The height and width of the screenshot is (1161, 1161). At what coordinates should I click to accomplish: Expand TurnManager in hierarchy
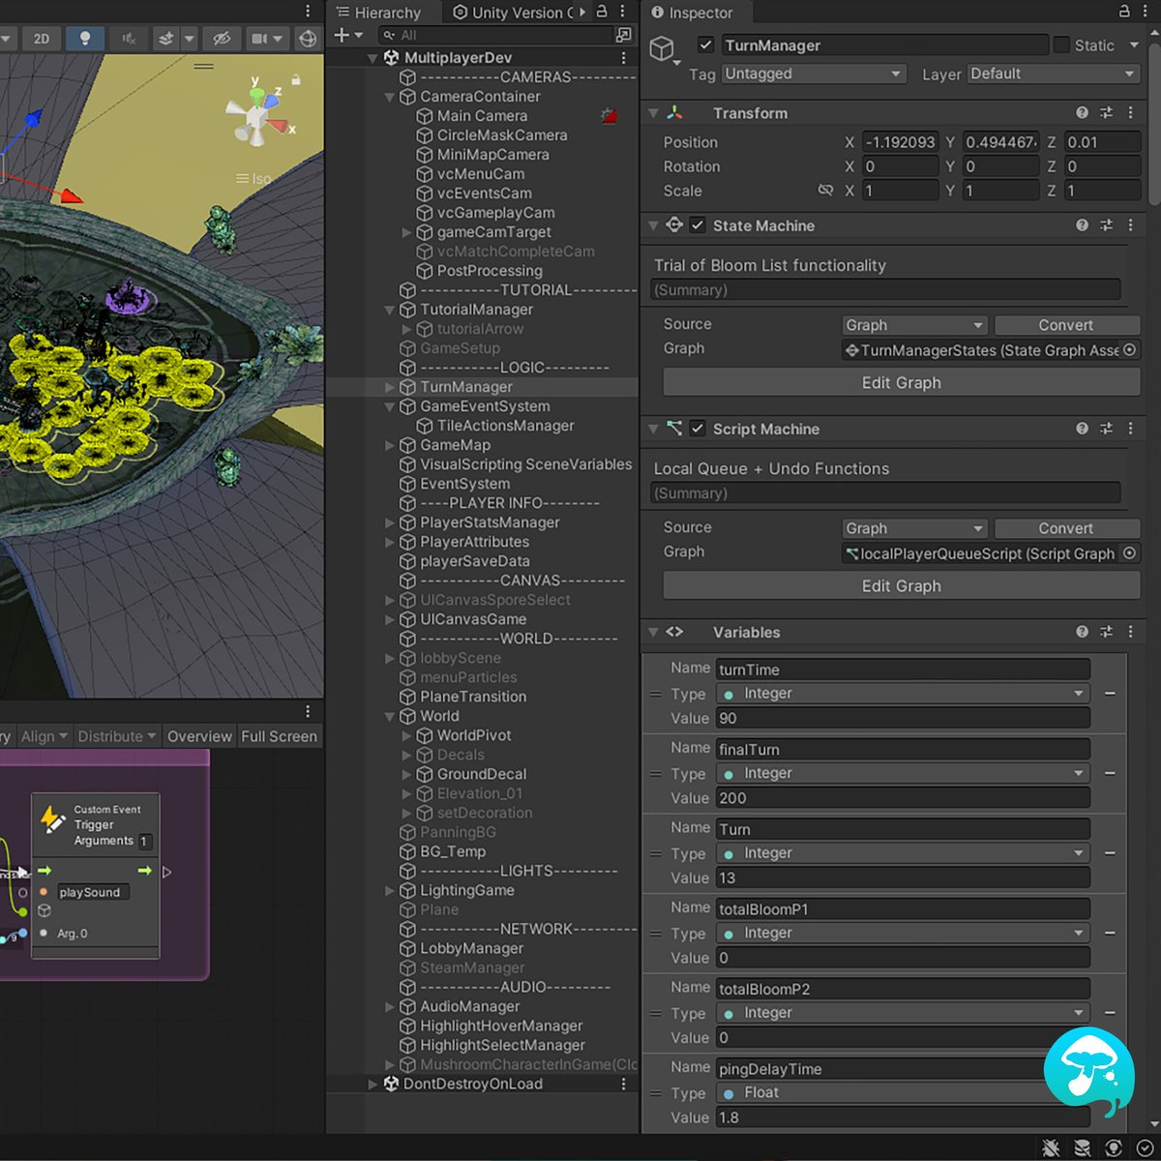390,387
